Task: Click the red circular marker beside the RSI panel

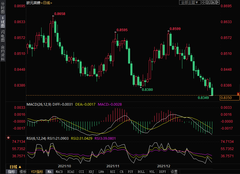Action: click(8, 138)
